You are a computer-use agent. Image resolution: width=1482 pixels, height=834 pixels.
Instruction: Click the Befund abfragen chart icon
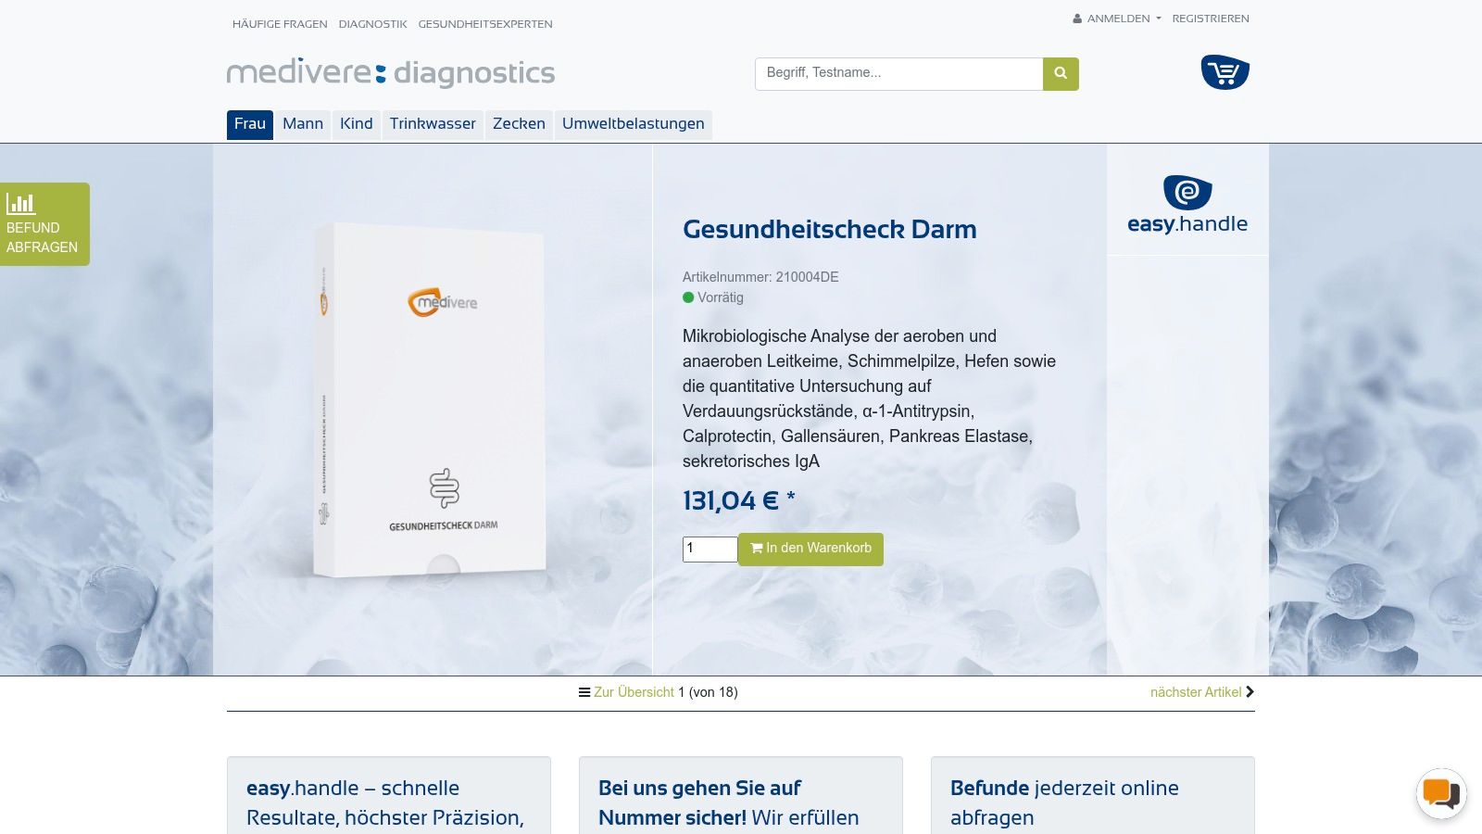20,203
